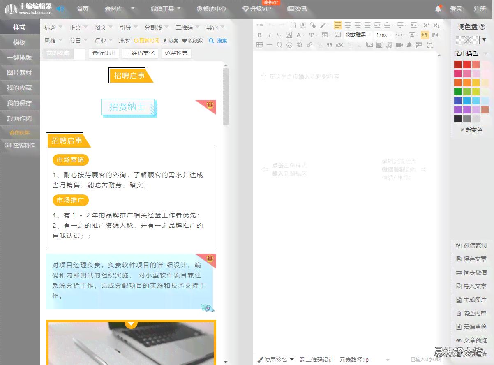Sort styles by 更新时间

(x=147, y=41)
